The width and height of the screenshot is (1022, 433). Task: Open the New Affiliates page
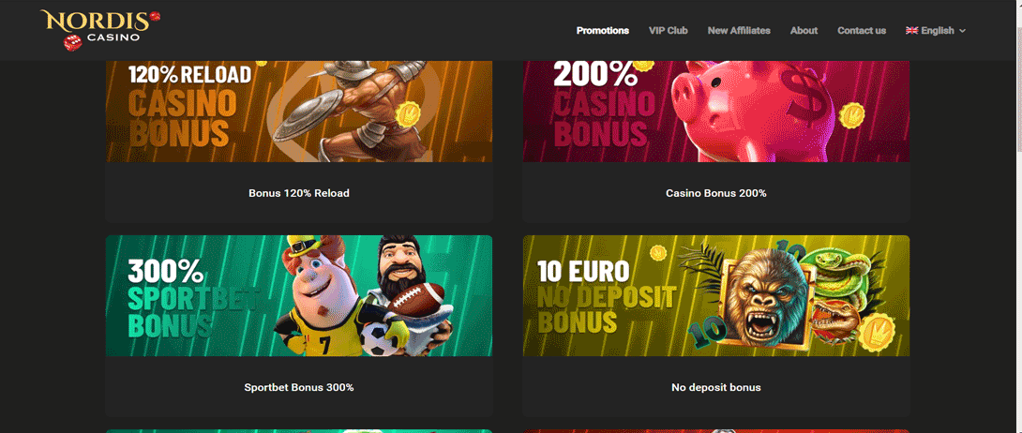pyautogui.click(x=739, y=31)
